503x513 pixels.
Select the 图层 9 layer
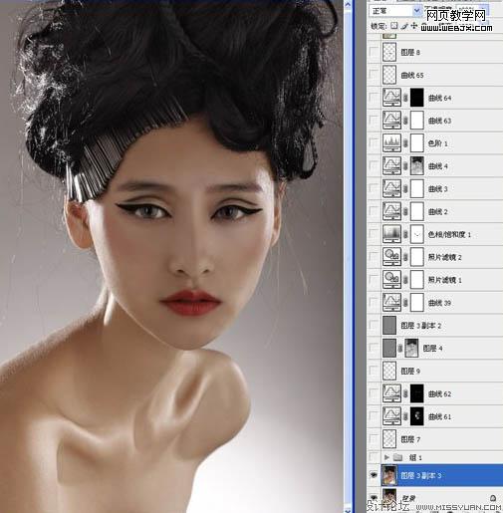pos(434,371)
